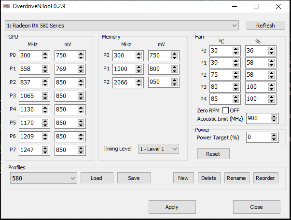Open the Profiles dropdown showing 580
Viewport: 291px width, 220px height.
click(x=43, y=178)
